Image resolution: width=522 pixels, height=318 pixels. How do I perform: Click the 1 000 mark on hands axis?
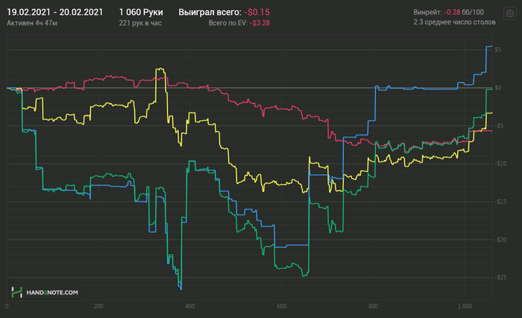pos(465,306)
